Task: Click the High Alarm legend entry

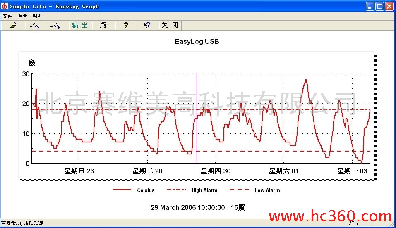Action: click(192, 190)
